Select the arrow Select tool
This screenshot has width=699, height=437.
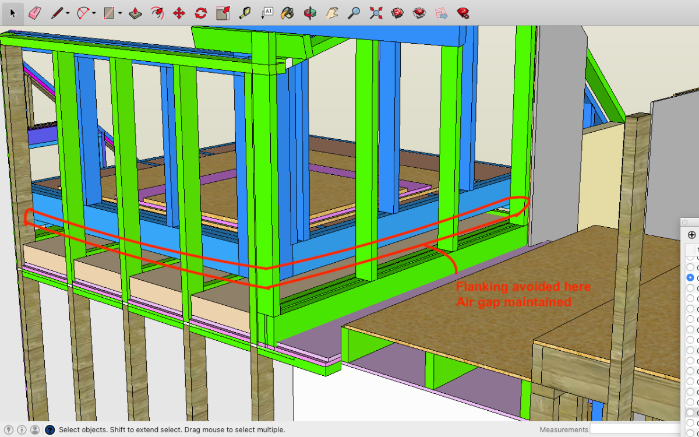[13, 13]
